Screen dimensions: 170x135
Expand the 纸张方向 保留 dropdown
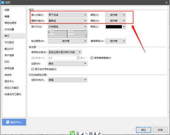(x=67, y=80)
